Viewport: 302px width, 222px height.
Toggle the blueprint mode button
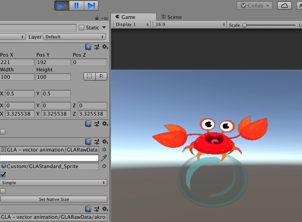(x=89, y=76)
